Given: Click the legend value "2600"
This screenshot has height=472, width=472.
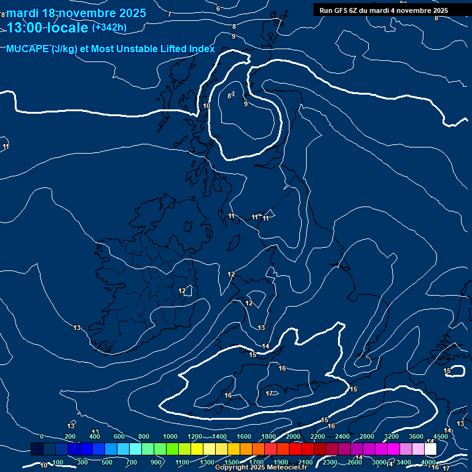Looking at the screenshot, I should tap(355, 462).
